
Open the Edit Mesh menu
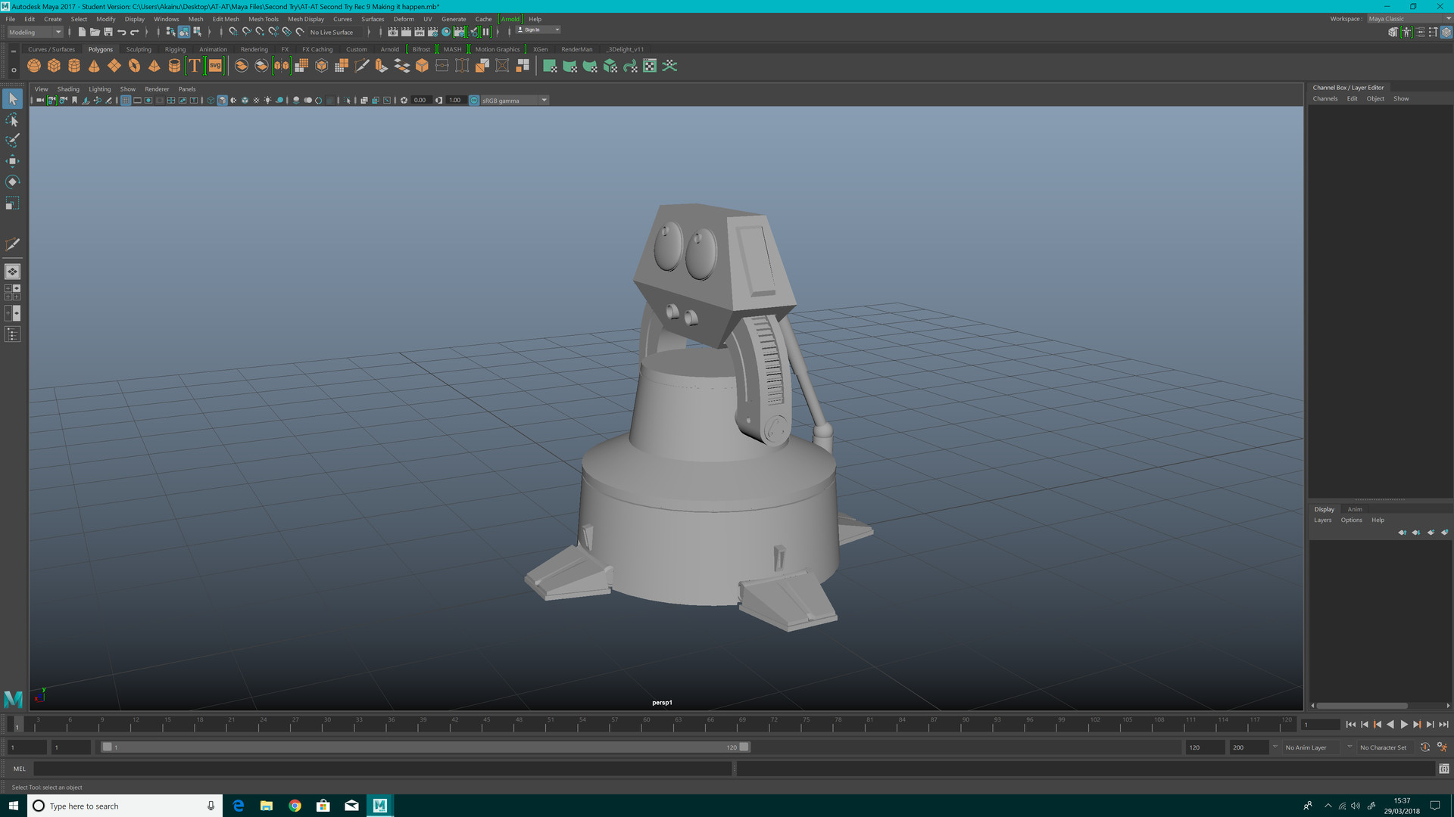[x=226, y=19]
